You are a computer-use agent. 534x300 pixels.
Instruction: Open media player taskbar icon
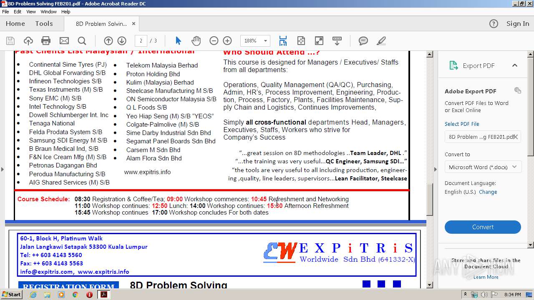[61, 295]
